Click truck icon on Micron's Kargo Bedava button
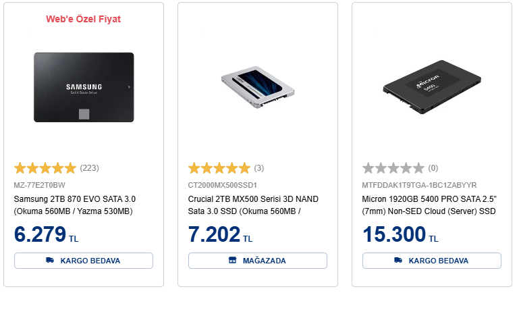The height and width of the screenshot is (314, 519). point(398,261)
